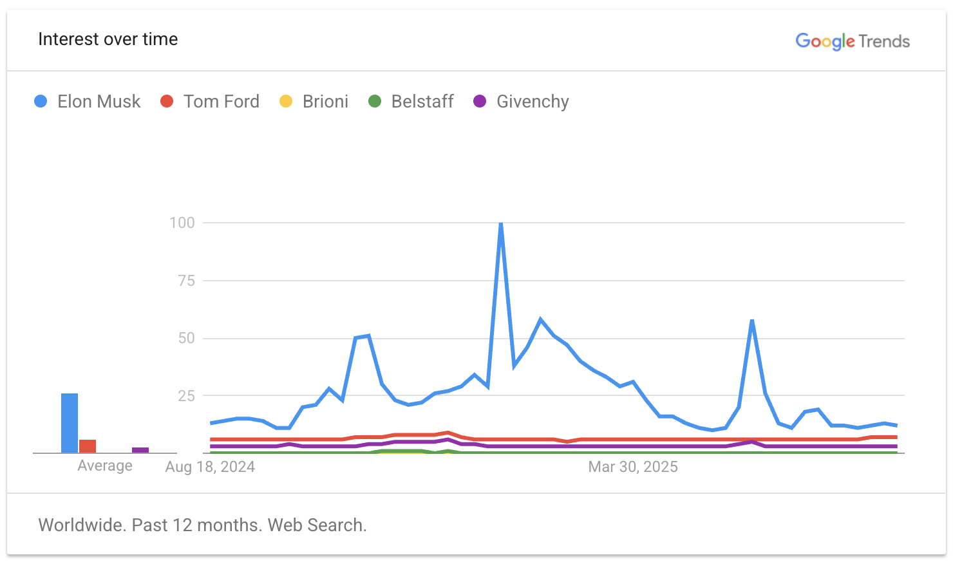Click the purple Givenchy average bar

pyautogui.click(x=140, y=450)
